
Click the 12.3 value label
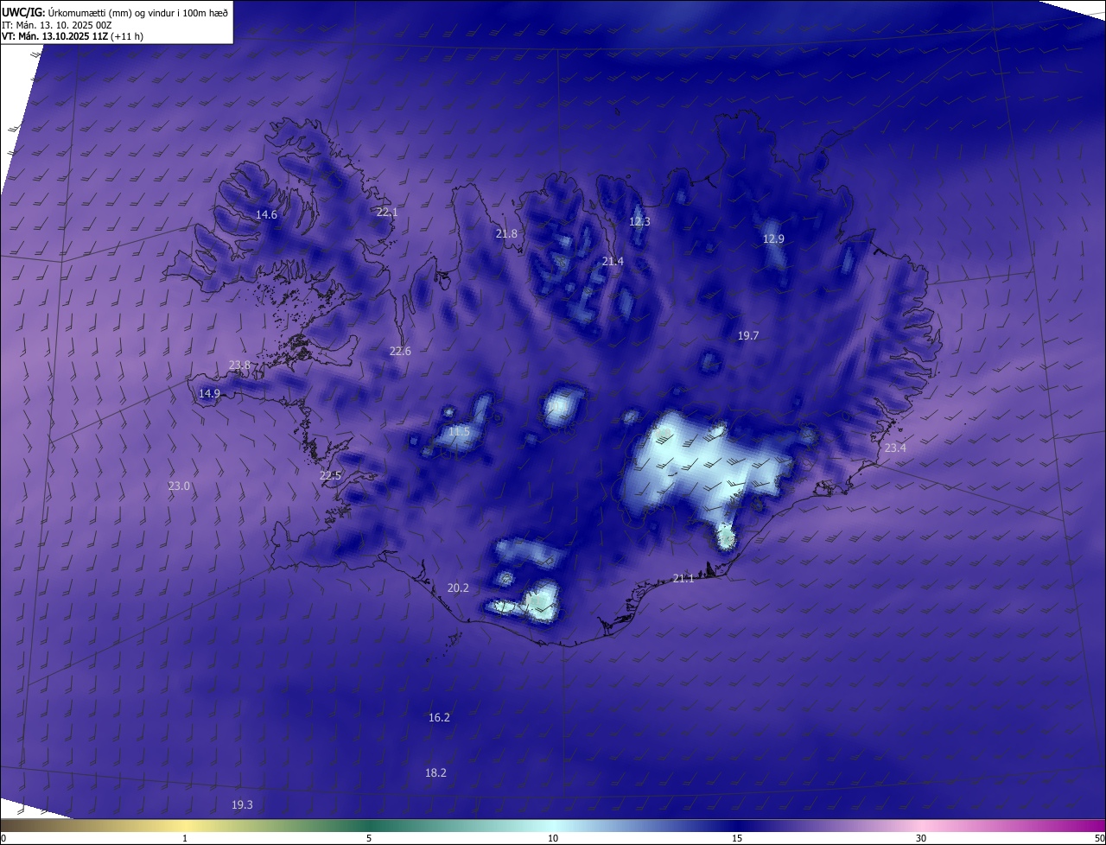[x=639, y=221]
